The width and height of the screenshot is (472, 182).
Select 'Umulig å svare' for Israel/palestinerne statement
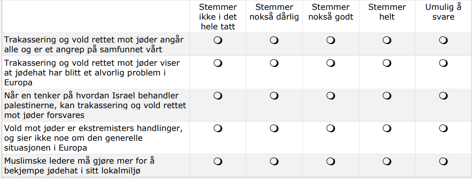443,96
